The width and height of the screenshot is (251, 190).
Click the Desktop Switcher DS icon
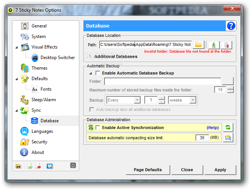pyautogui.click(x=35, y=58)
